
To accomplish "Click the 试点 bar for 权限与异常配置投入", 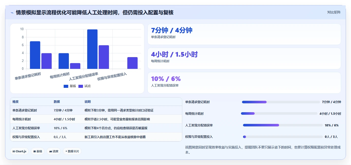I will pos(132,63).
